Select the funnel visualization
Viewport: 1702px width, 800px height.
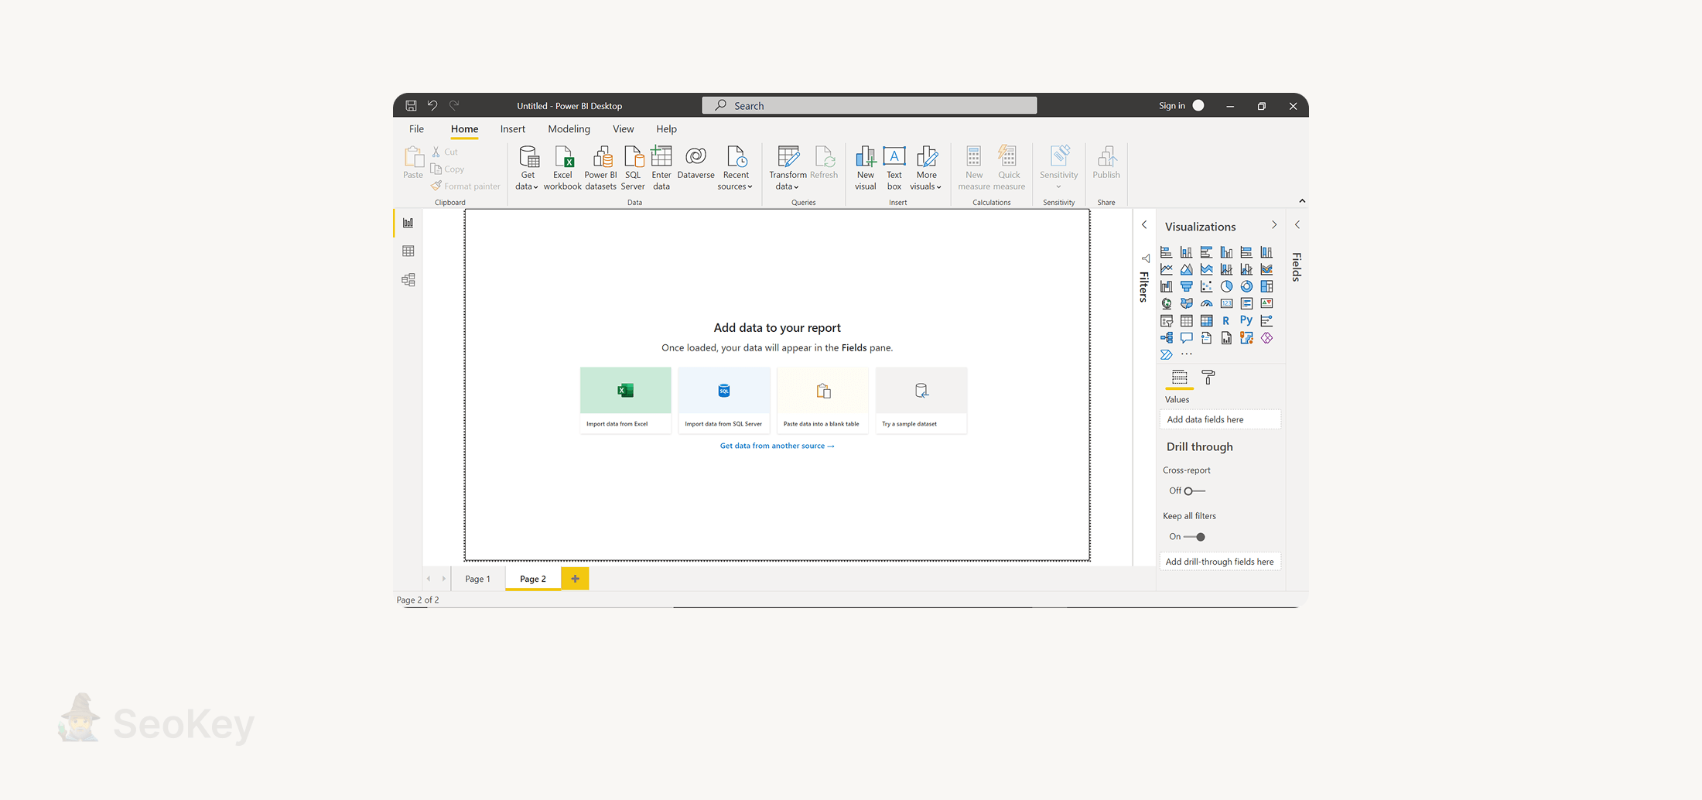click(1186, 286)
